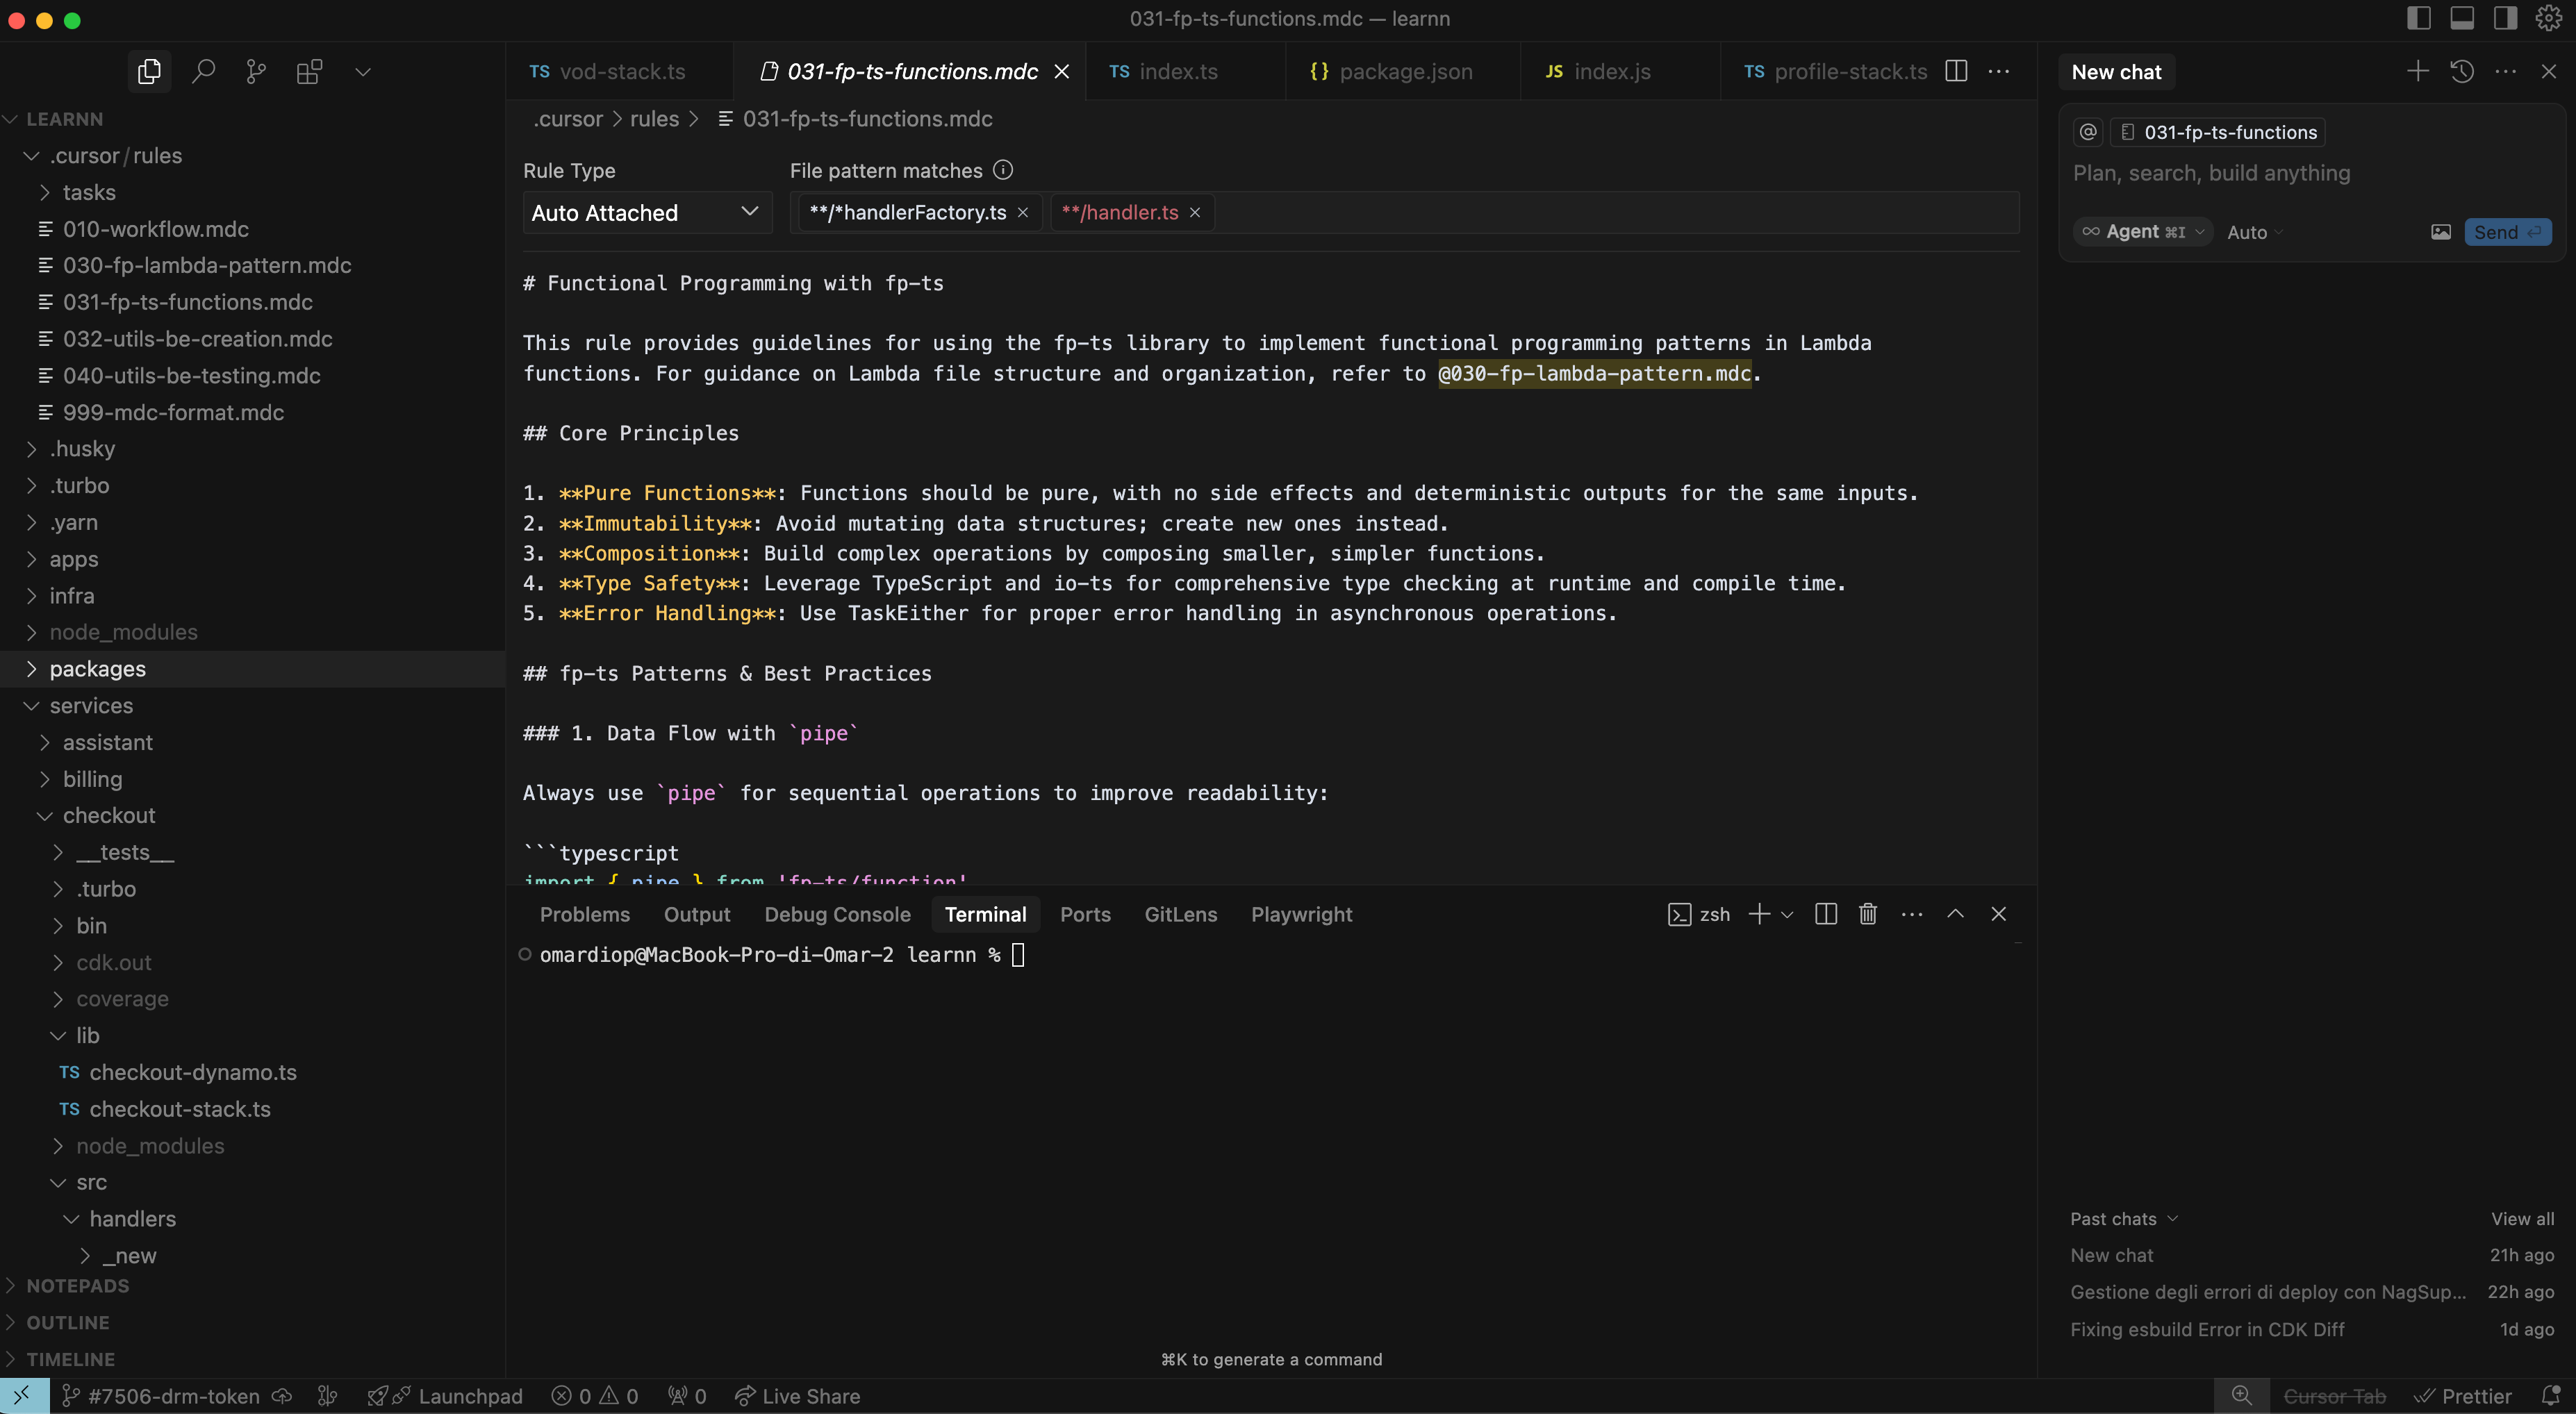
Task: Toggle the primary sidebar layout icon
Action: pyautogui.click(x=2418, y=18)
